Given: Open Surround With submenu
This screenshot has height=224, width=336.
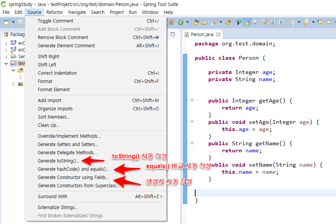Looking at the screenshot, I should 100,196.
